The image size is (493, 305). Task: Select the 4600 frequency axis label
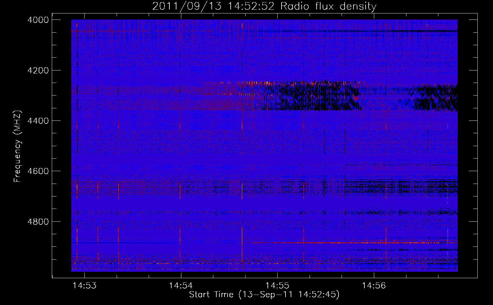coord(38,171)
